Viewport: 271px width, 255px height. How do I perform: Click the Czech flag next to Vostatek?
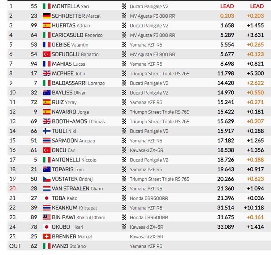pos(47,179)
